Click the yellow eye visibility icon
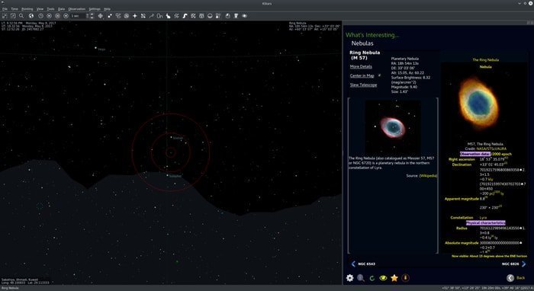 (383, 278)
